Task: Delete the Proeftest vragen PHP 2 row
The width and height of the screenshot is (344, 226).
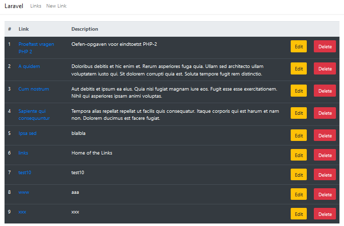Action: [x=325, y=46]
